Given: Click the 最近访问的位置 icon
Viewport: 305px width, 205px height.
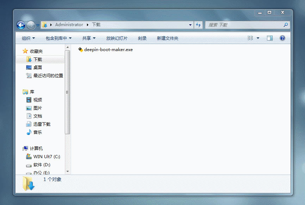Looking at the screenshot, I should (29, 75).
